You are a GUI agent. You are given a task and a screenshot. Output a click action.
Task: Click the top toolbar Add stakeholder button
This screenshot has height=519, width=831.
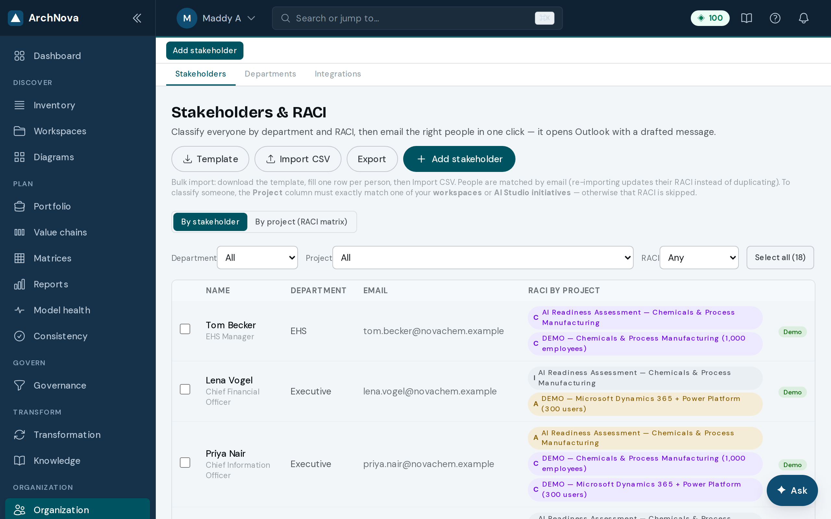[x=205, y=51]
